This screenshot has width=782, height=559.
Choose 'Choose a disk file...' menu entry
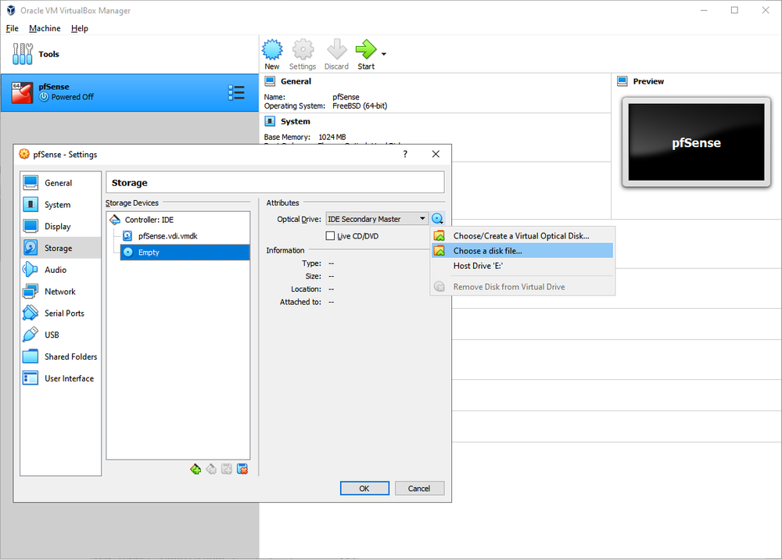pyautogui.click(x=522, y=251)
